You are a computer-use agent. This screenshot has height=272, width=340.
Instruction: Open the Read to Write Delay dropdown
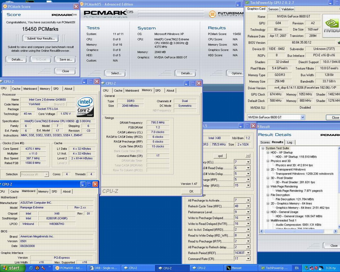(x=248, y=235)
